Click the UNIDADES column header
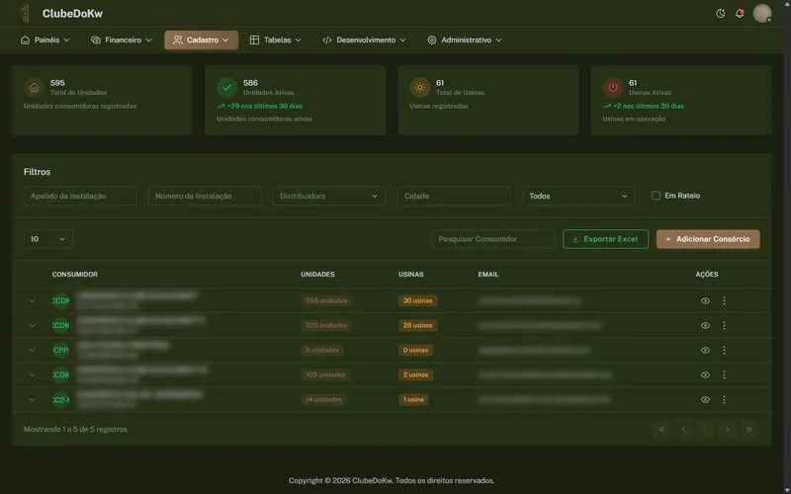 coord(317,275)
